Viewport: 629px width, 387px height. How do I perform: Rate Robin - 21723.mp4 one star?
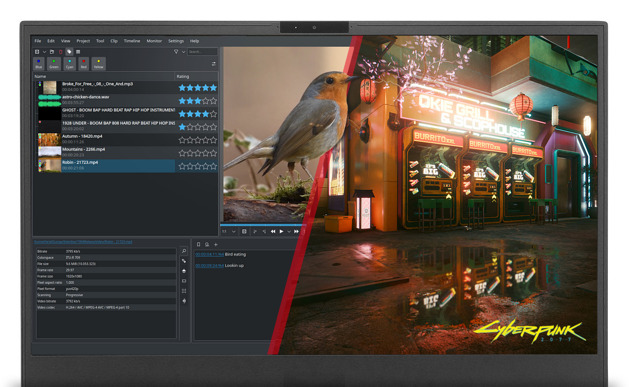pos(182,166)
